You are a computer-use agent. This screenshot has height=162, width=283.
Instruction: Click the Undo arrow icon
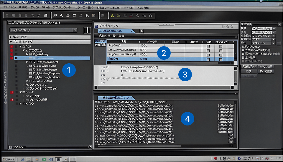click(x=33, y=16)
